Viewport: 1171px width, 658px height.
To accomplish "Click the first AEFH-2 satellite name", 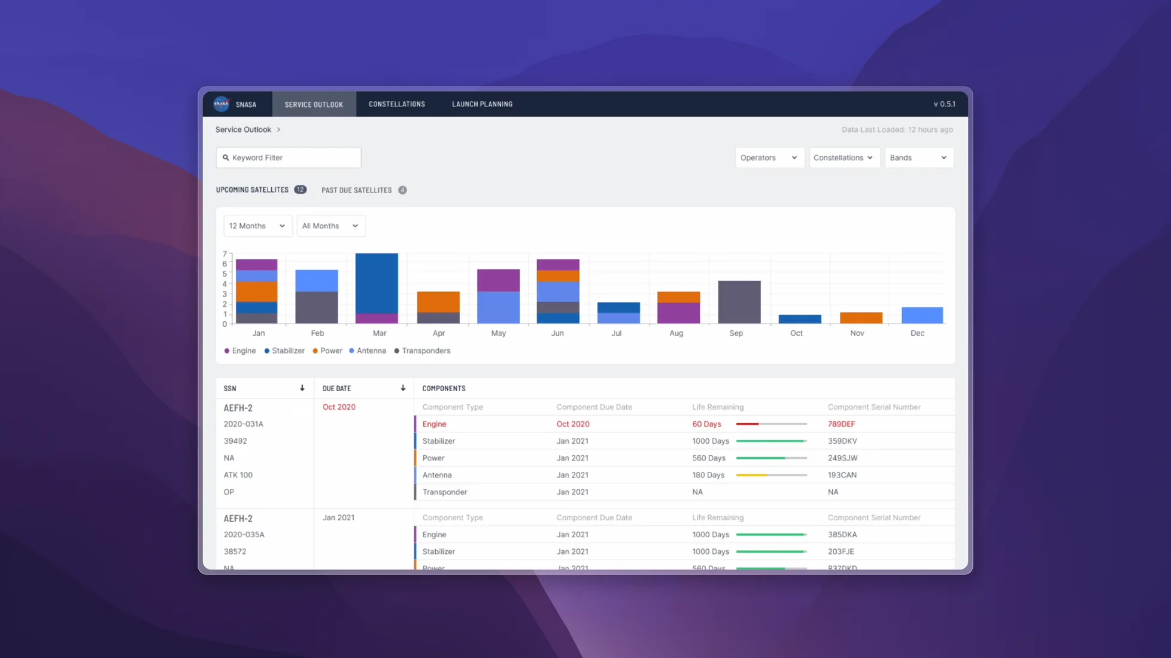I will click(238, 408).
